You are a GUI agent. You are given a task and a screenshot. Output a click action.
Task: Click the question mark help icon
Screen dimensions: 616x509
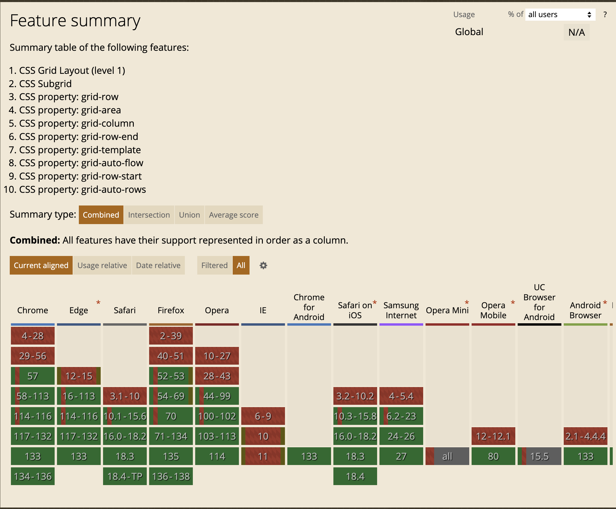tap(605, 14)
